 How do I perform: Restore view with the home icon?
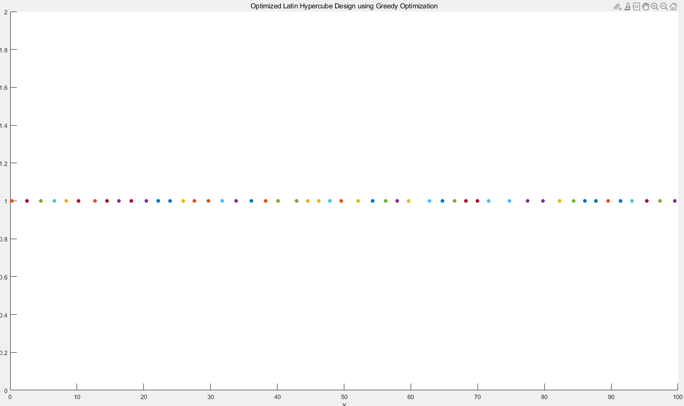673,6
